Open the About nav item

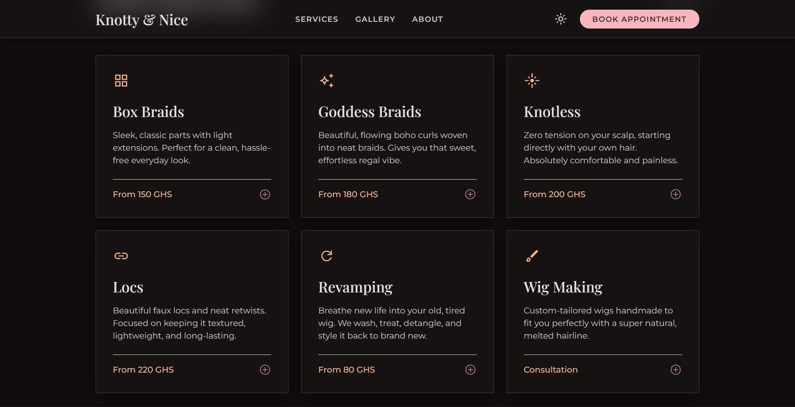(x=427, y=19)
